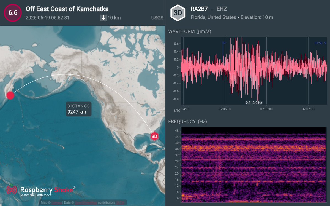Click the WAVEFORM (µm/s) heading

(190, 31)
